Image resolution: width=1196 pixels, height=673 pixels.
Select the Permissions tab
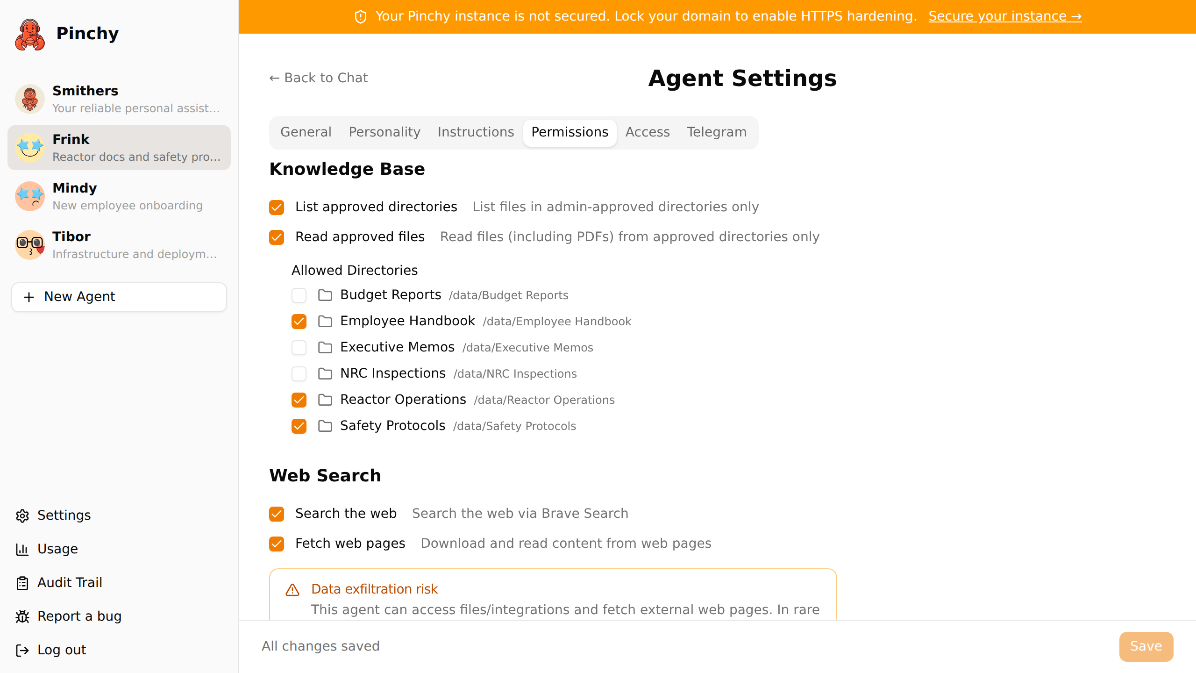pos(570,132)
